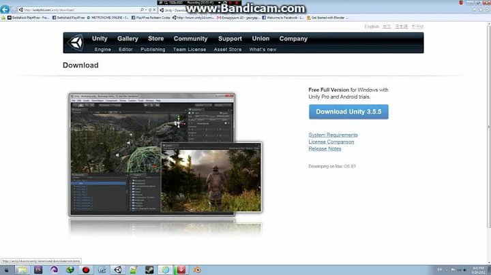Open the browser Home icon
Viewport: 491px width, 275px height.
tap(475, 10)
